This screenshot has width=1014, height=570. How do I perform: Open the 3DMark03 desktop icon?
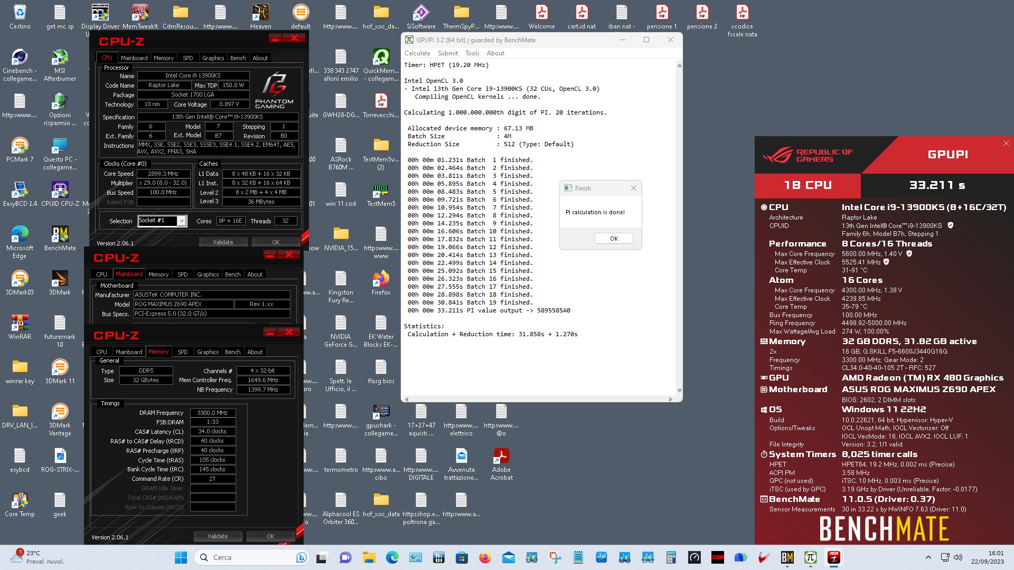[x=20, y=282]
